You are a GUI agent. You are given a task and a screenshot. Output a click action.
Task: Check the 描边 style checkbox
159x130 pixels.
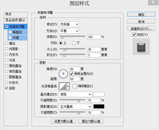click(x=6, y=43)
